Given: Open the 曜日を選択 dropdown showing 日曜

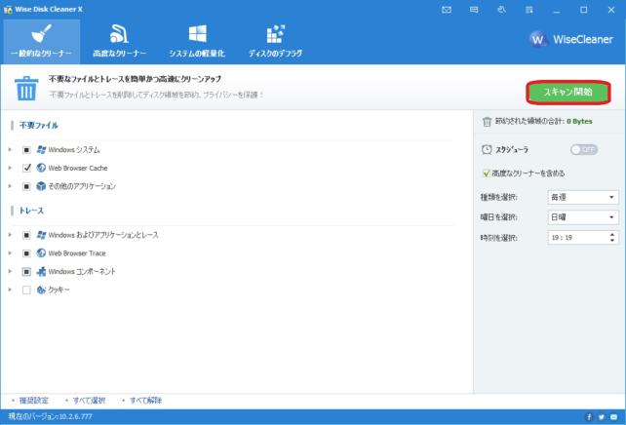Looking at the screenshot, I should click(x=583, y=217).
